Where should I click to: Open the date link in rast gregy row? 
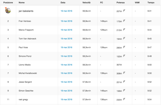coord(66,100)
